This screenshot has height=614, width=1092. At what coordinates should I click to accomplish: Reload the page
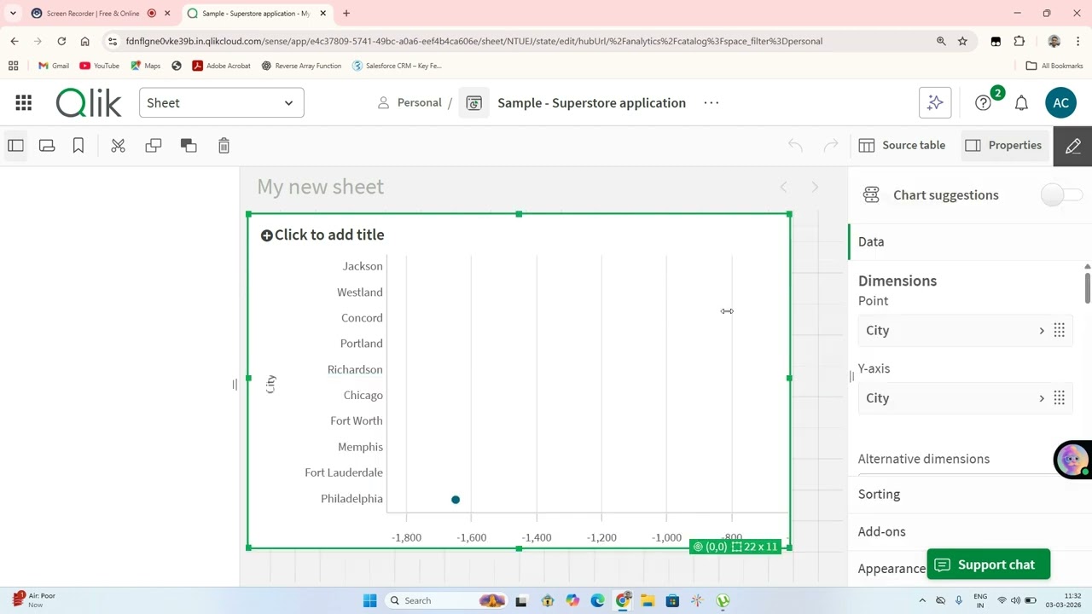tap(61, 41)
